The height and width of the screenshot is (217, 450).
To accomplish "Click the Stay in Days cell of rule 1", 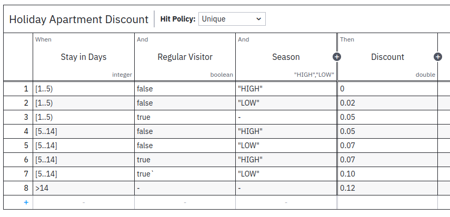I will tap(84, 89).
